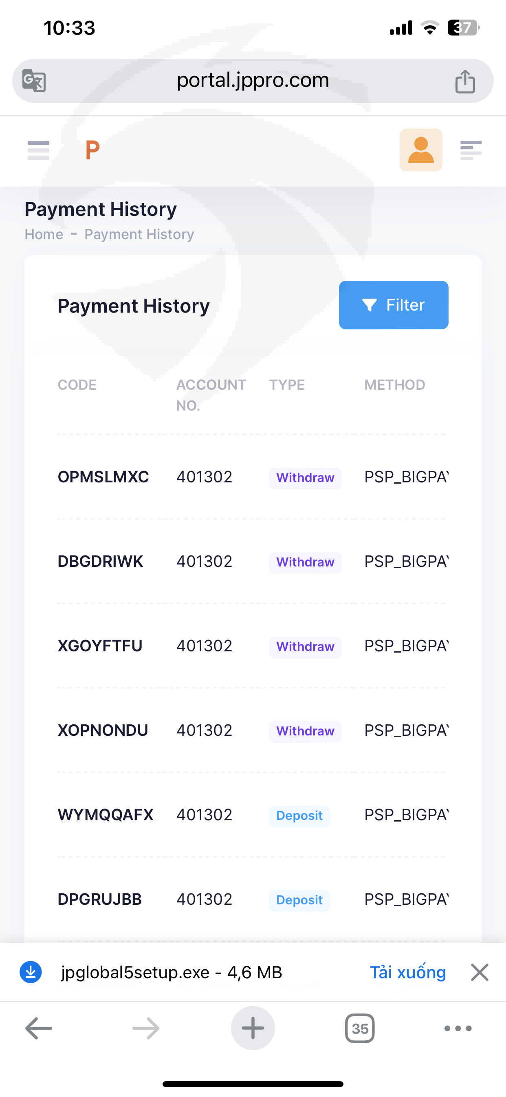Click the Home breadcrumb link
The width and height of the screenshot is (506, 1097).
(x=44, y=234)
